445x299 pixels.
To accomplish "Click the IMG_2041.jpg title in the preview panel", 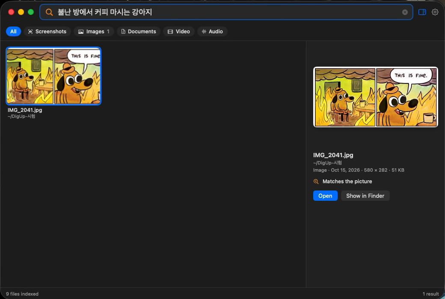I will (x=333, y=155).
